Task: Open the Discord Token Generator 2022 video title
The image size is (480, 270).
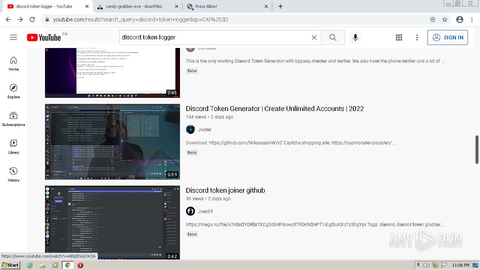Action: pyautogui.click(x=274, y=108)
